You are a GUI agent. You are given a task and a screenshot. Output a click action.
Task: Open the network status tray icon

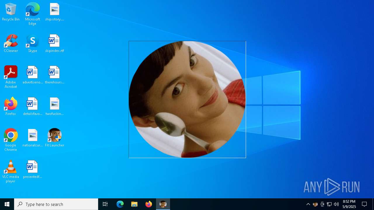[x=329, y=204]
